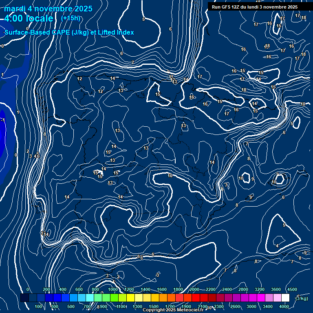Click the '2800' legend scale value
The image size is (313, 313).
[x=243, y=289]
